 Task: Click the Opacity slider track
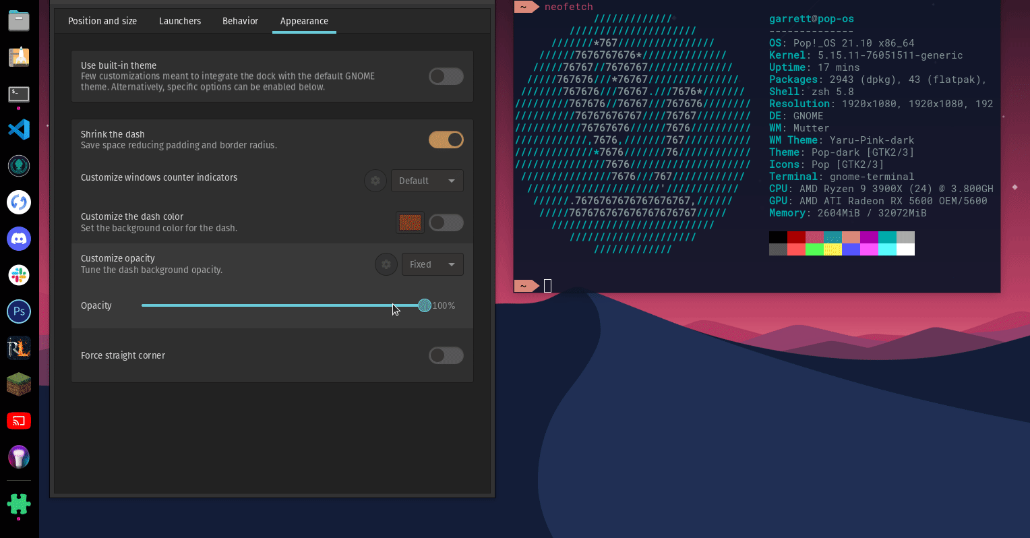[283, 305]
